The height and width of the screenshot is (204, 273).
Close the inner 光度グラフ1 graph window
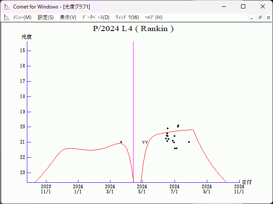(267, 17)
